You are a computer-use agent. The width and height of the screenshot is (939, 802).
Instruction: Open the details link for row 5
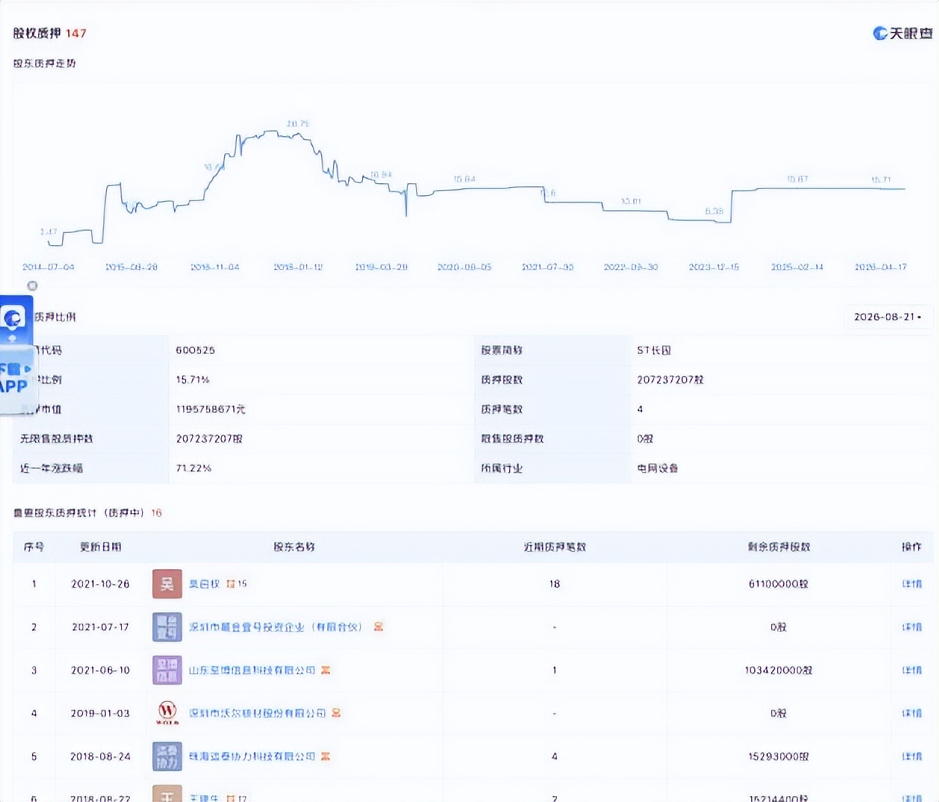point(912,757)
